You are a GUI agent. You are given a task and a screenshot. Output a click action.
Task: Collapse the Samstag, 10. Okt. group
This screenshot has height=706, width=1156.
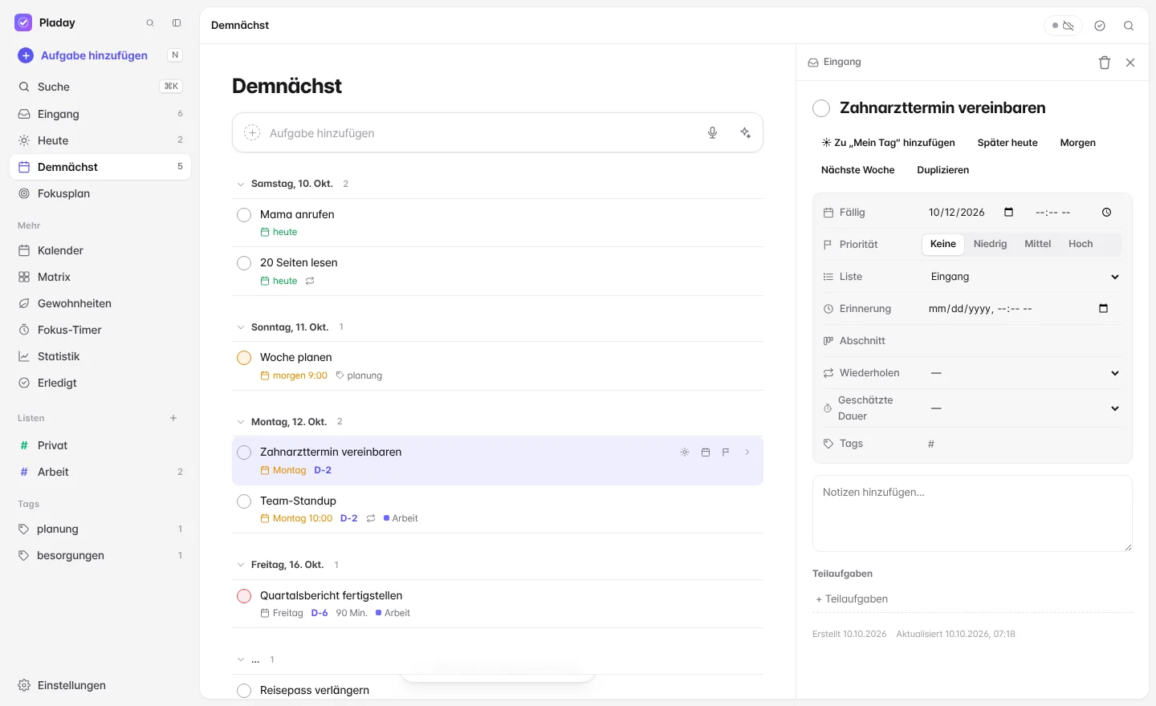(x=241, y=185)
